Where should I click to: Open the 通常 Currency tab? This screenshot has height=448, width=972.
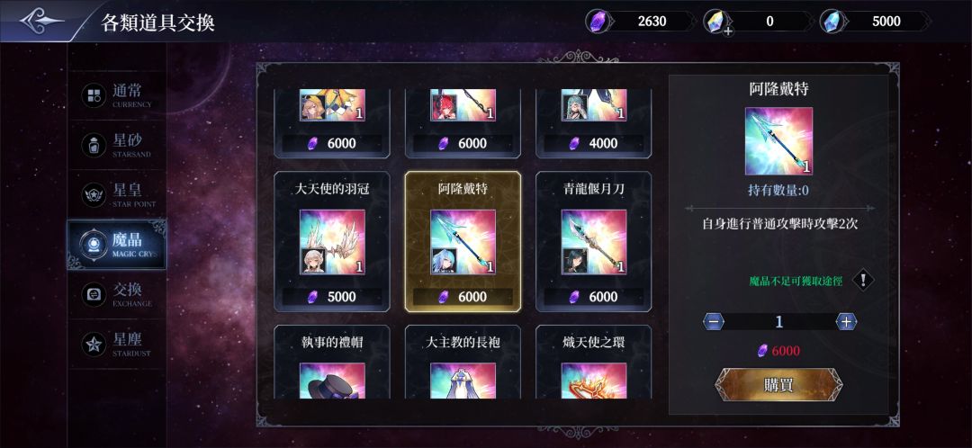tap(116, 95)
